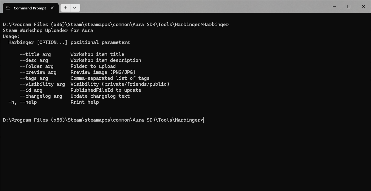Minimize the terminal window
Image resolution: width=371 pixels, height=191 pixels.
click(334, 7)
